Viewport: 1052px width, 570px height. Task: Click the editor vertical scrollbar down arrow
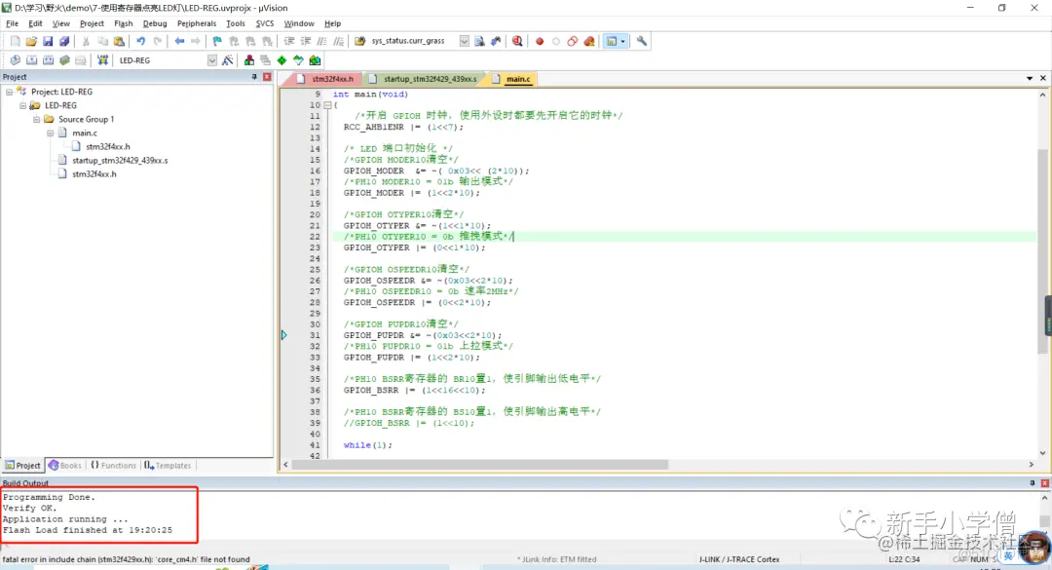pyautogui.click(x=1042, y=453)
